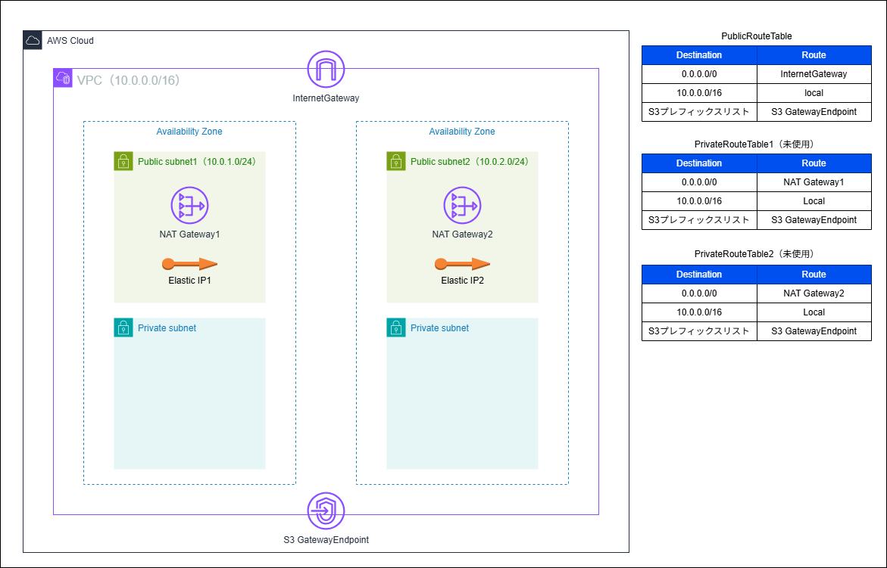Select the left Availability Zone label

click(189, 131)
